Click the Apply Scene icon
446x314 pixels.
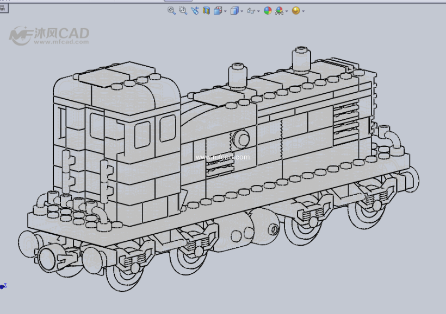(x=279, y=10)
